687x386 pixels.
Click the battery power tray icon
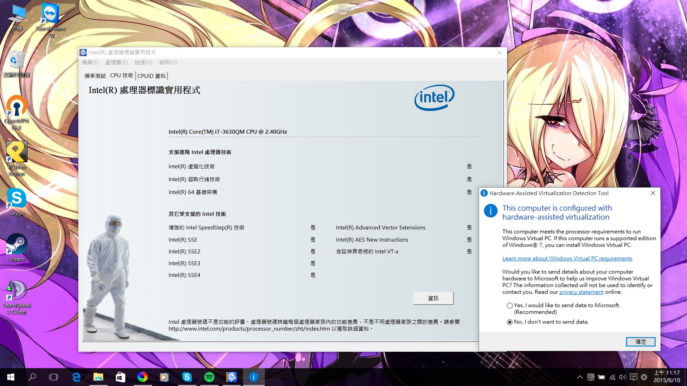pyautogui.click(x=601, y=377)
